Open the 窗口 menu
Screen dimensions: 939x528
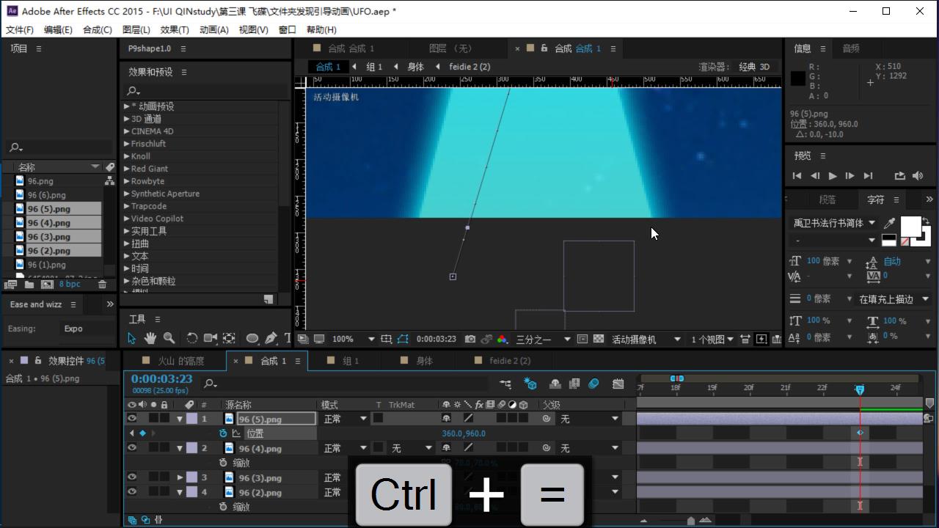click(288, 29)
